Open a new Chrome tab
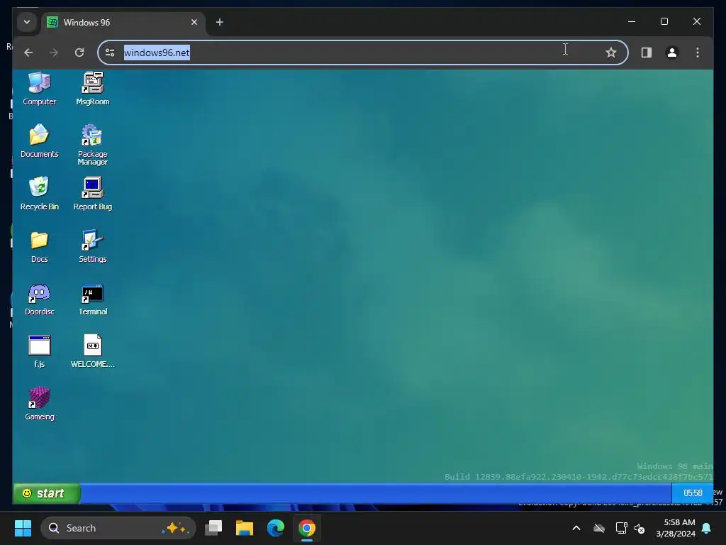This screenshot has width=726, height=545. tap(220, 22)
